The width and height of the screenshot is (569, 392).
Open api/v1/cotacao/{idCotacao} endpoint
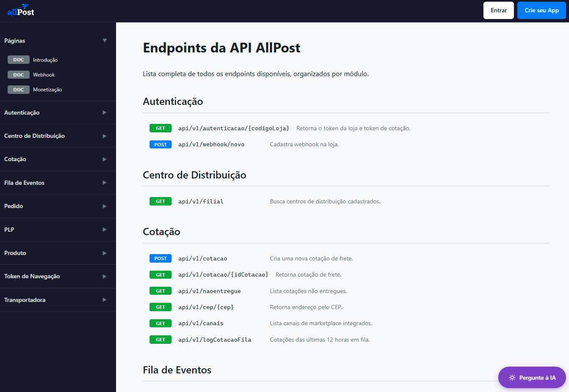tap(223, 275)
